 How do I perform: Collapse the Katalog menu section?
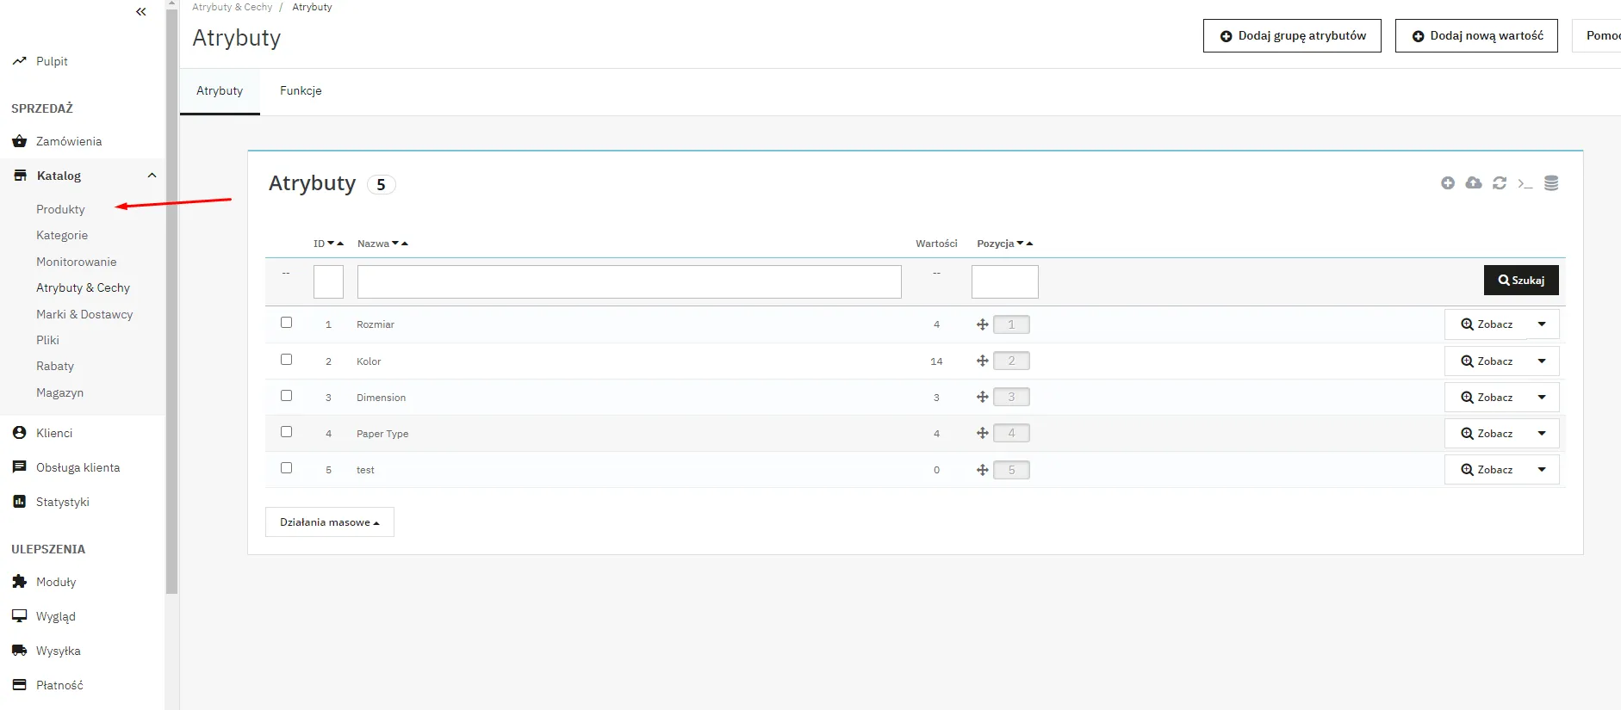(x=152, y=176)
